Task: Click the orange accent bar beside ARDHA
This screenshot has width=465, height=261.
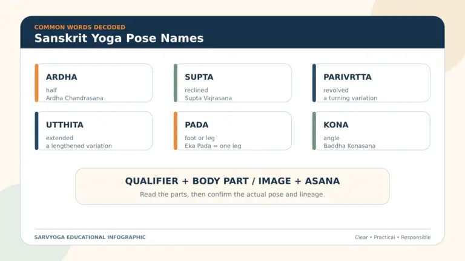Action: [x=37, y=83]
